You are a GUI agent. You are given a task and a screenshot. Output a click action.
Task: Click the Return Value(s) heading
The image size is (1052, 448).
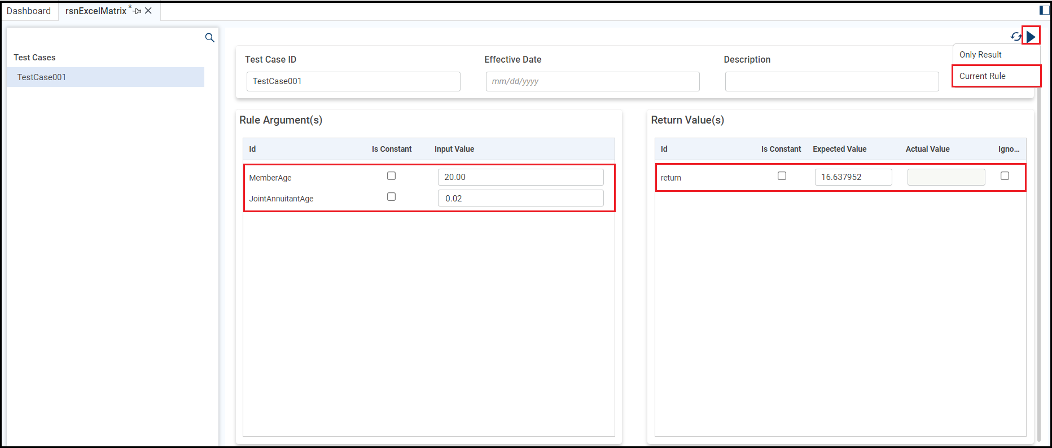coord(687,120)
